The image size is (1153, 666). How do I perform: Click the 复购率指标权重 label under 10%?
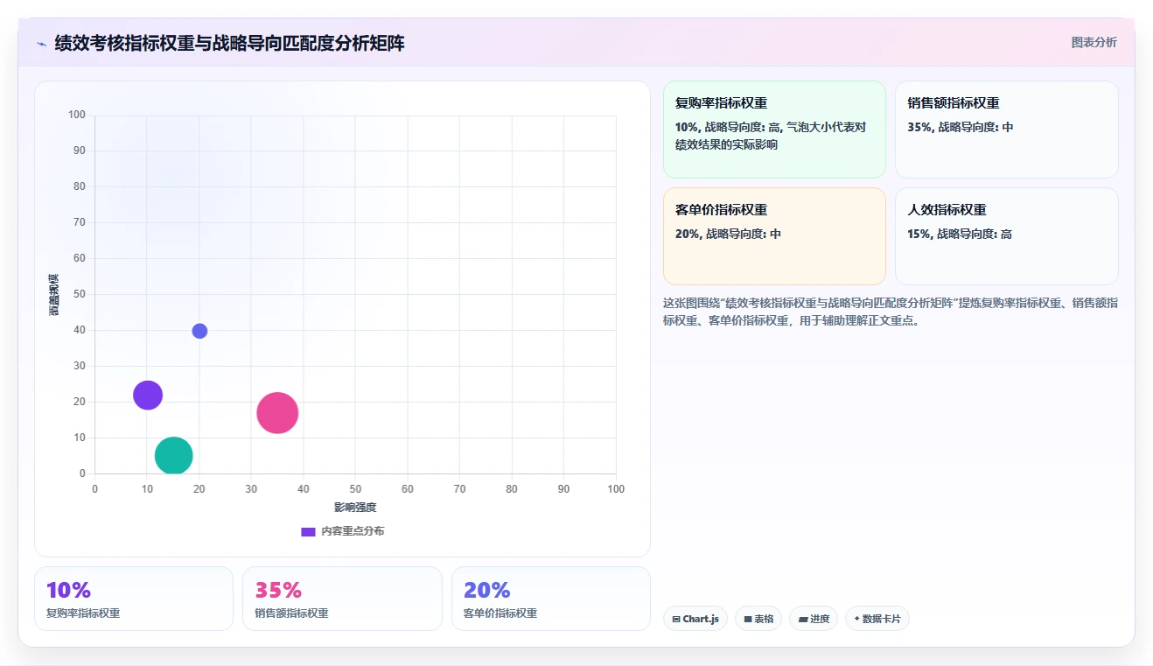[x=83, y=613]
